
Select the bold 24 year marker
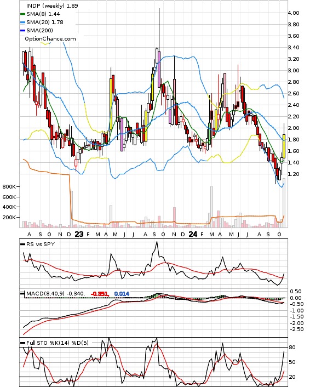point(193,234)
